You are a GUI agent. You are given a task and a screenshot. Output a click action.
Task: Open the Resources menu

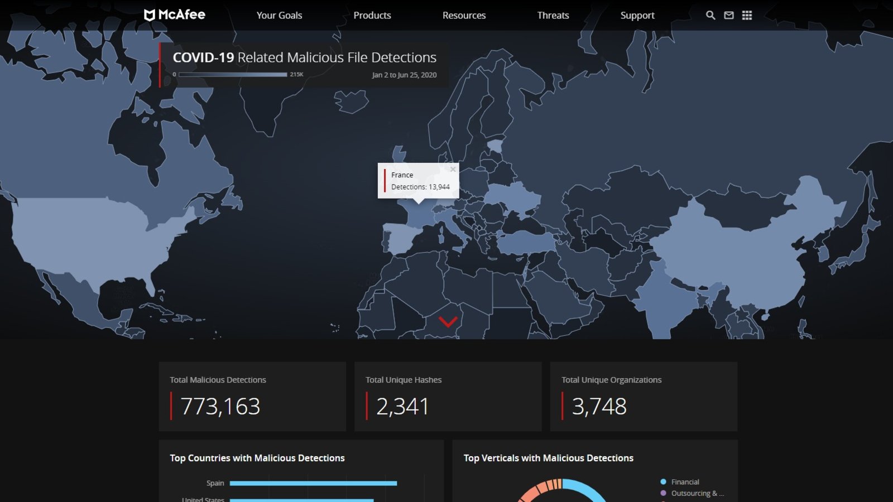click(464, 15)
